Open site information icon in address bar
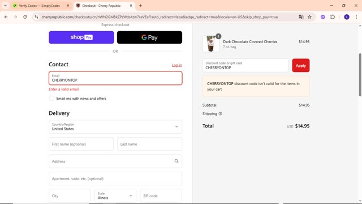The image size is (362, 204). point(36,17)
